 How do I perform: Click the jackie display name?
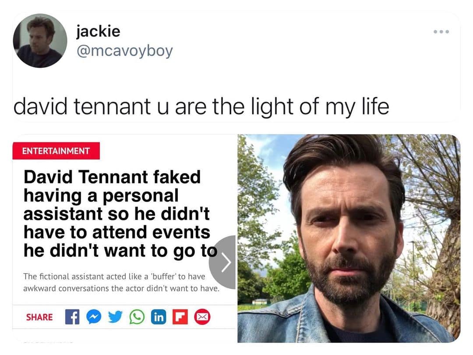click(99, 31)
